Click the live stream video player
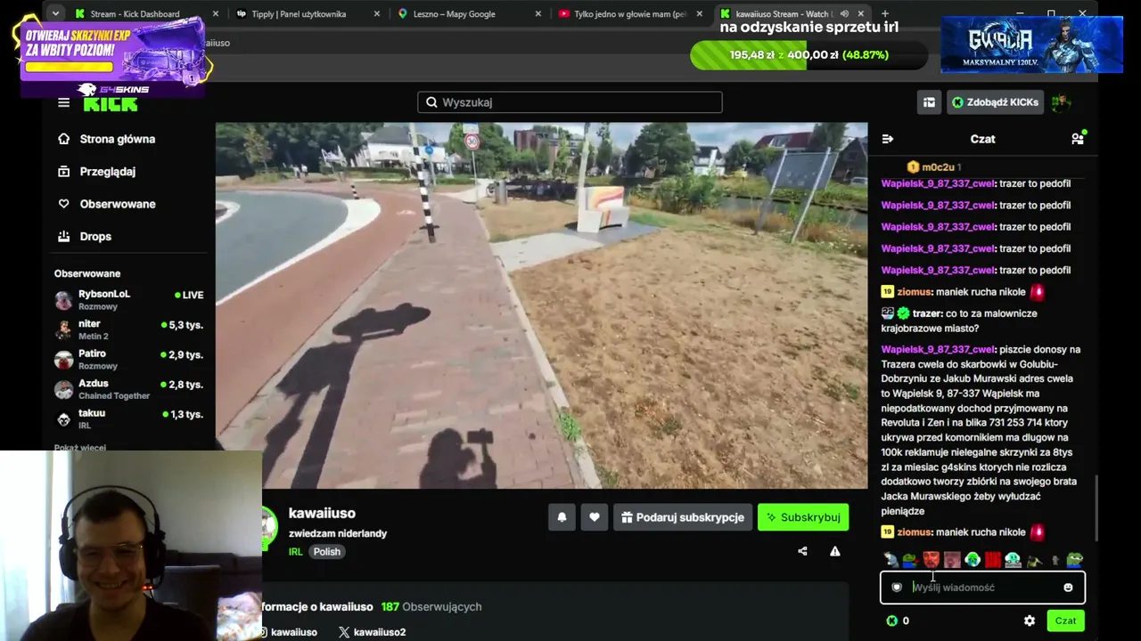This screenshot has height=641, width=1141. click(x=541, y=305)
